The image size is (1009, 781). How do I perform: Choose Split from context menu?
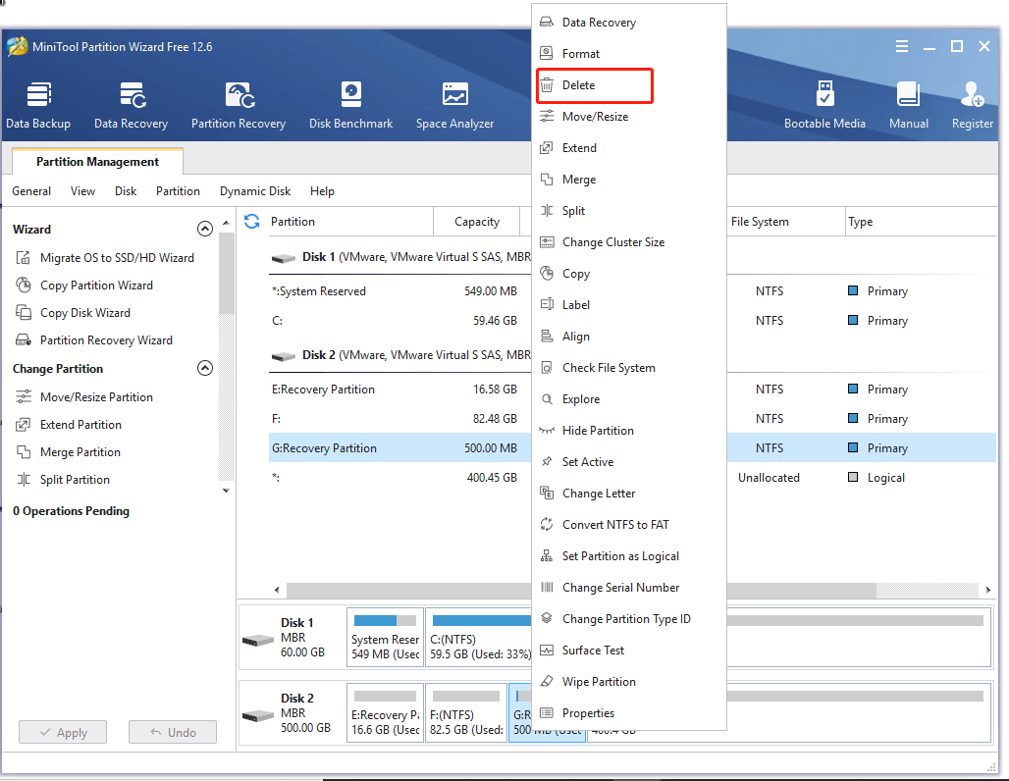pos(629,210)
